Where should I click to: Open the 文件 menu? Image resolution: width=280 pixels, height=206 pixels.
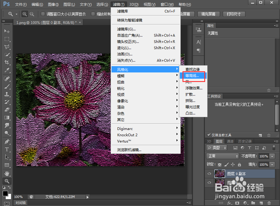click(21, 4)
